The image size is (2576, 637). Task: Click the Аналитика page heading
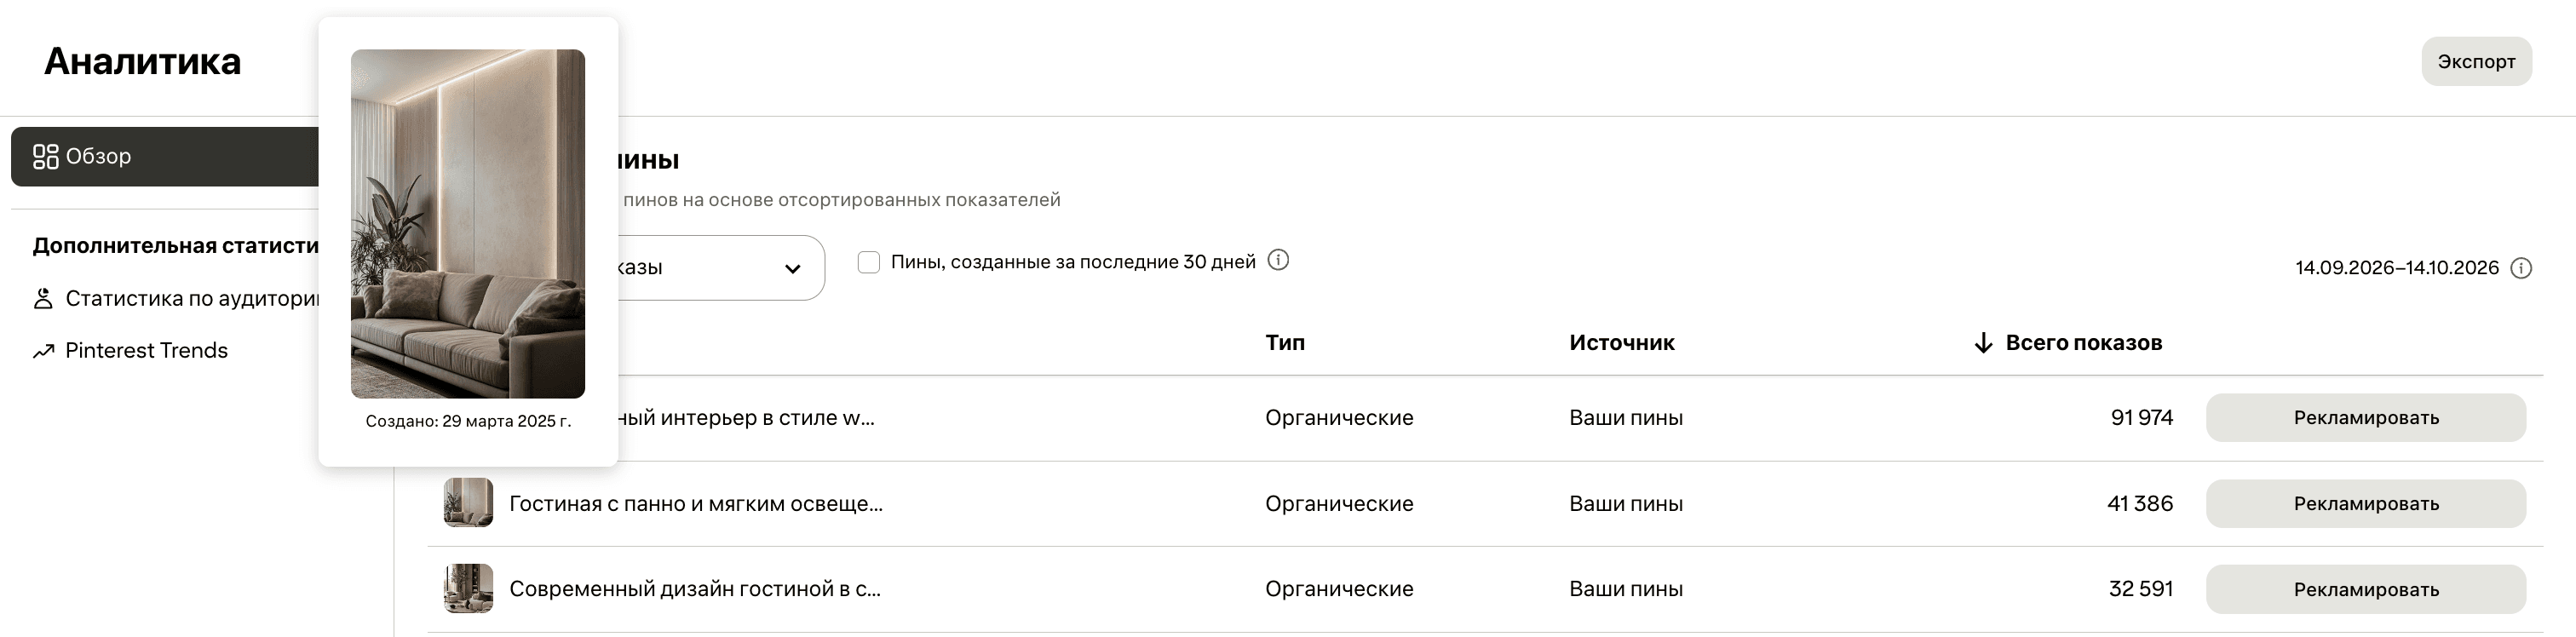coord(143,62)
